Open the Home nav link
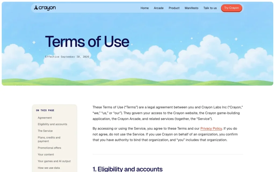This screenshot has height=172, width=275. [x=144, y=8]
